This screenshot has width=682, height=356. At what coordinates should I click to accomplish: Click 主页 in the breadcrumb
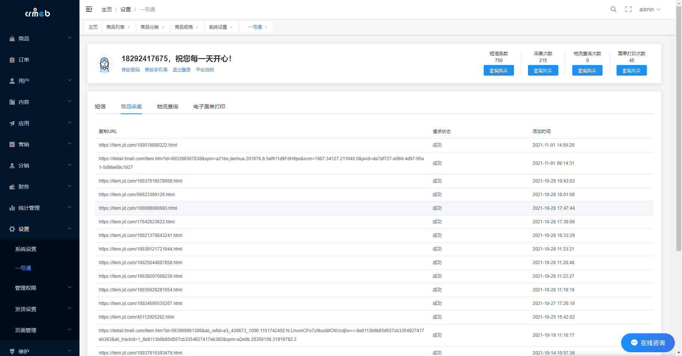click(x=107, y=9)
